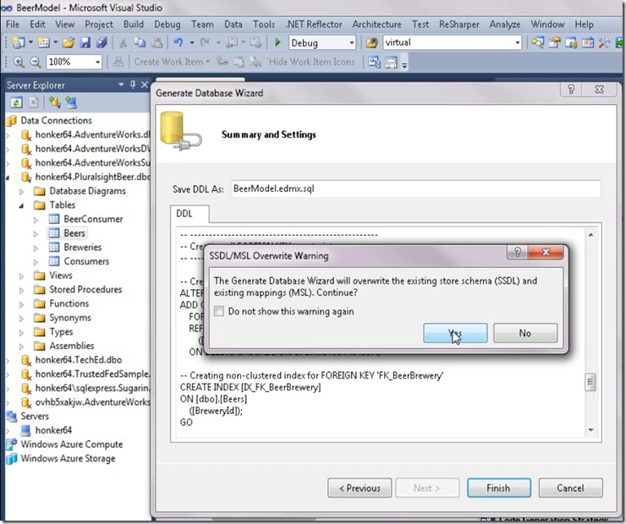Expand the Database Diagrams folder node
626x524 pixels.
pyautogui.click(x=21, y=191)
